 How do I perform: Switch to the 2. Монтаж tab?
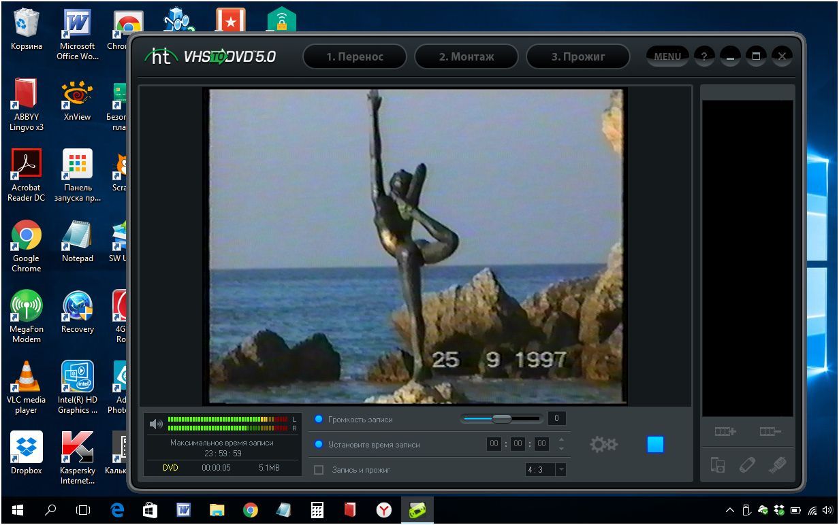pyautogui.click(x=466, y=56)
